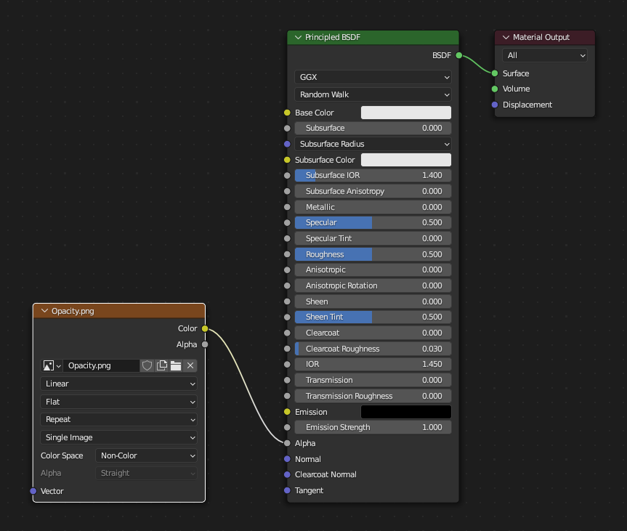Click the Specular slider
Screen dimensions: 627x531
click(x=373, y=222)
